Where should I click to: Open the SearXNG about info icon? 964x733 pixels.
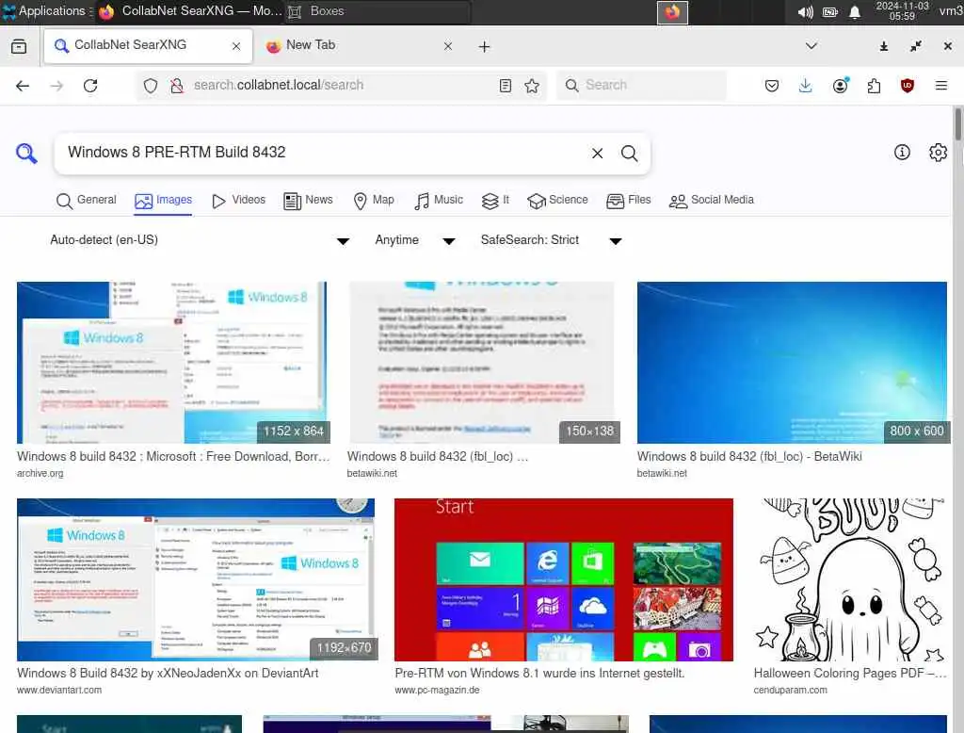point(902,152)
